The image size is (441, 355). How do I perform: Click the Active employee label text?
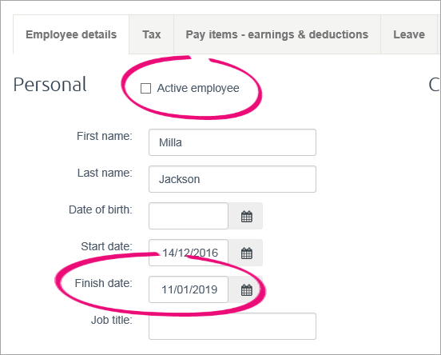coord(198,88)
